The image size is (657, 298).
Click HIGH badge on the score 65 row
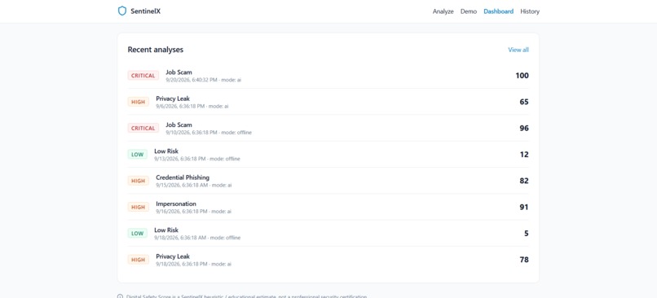[x=139, y=102]
